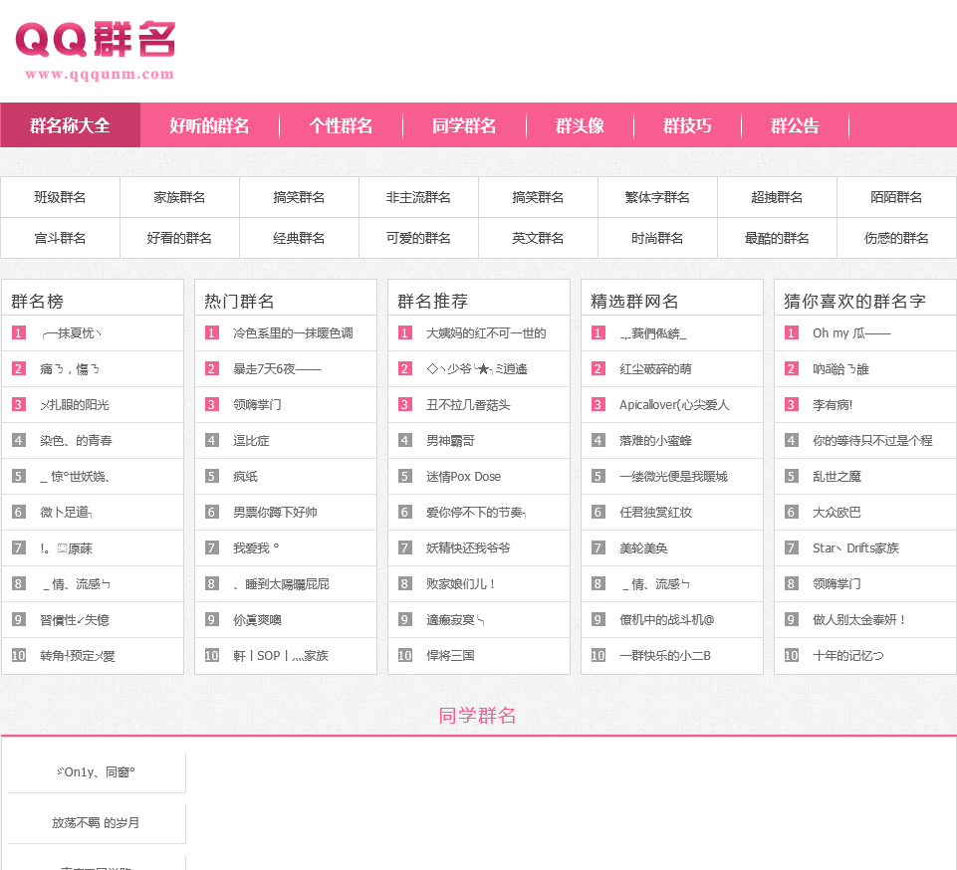Click Apicallover(心尖爱人 entry
This screenshot has width=957, height=870.
[674, 404]
